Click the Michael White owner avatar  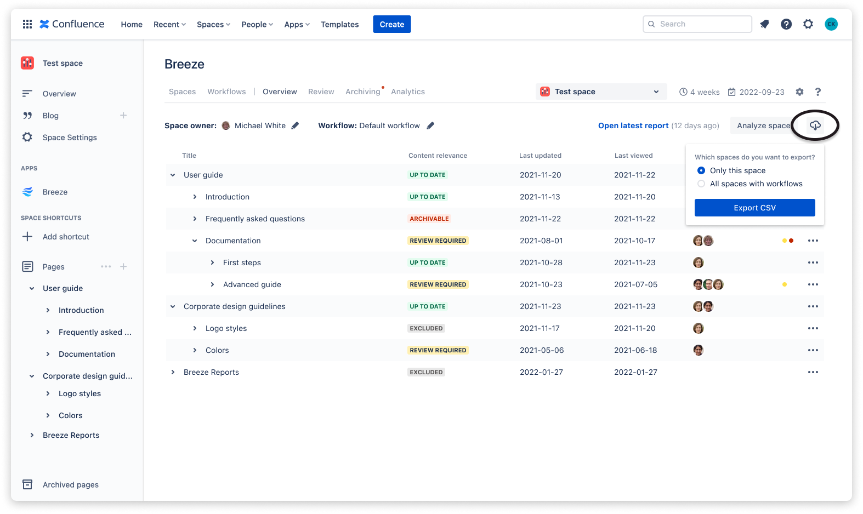click(x=226, y=125)
